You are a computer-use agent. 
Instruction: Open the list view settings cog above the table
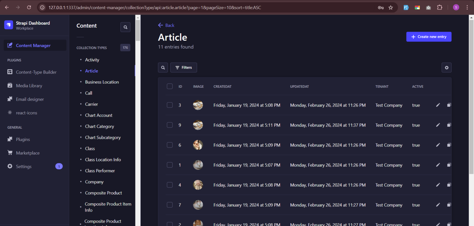tap(447, 67)
